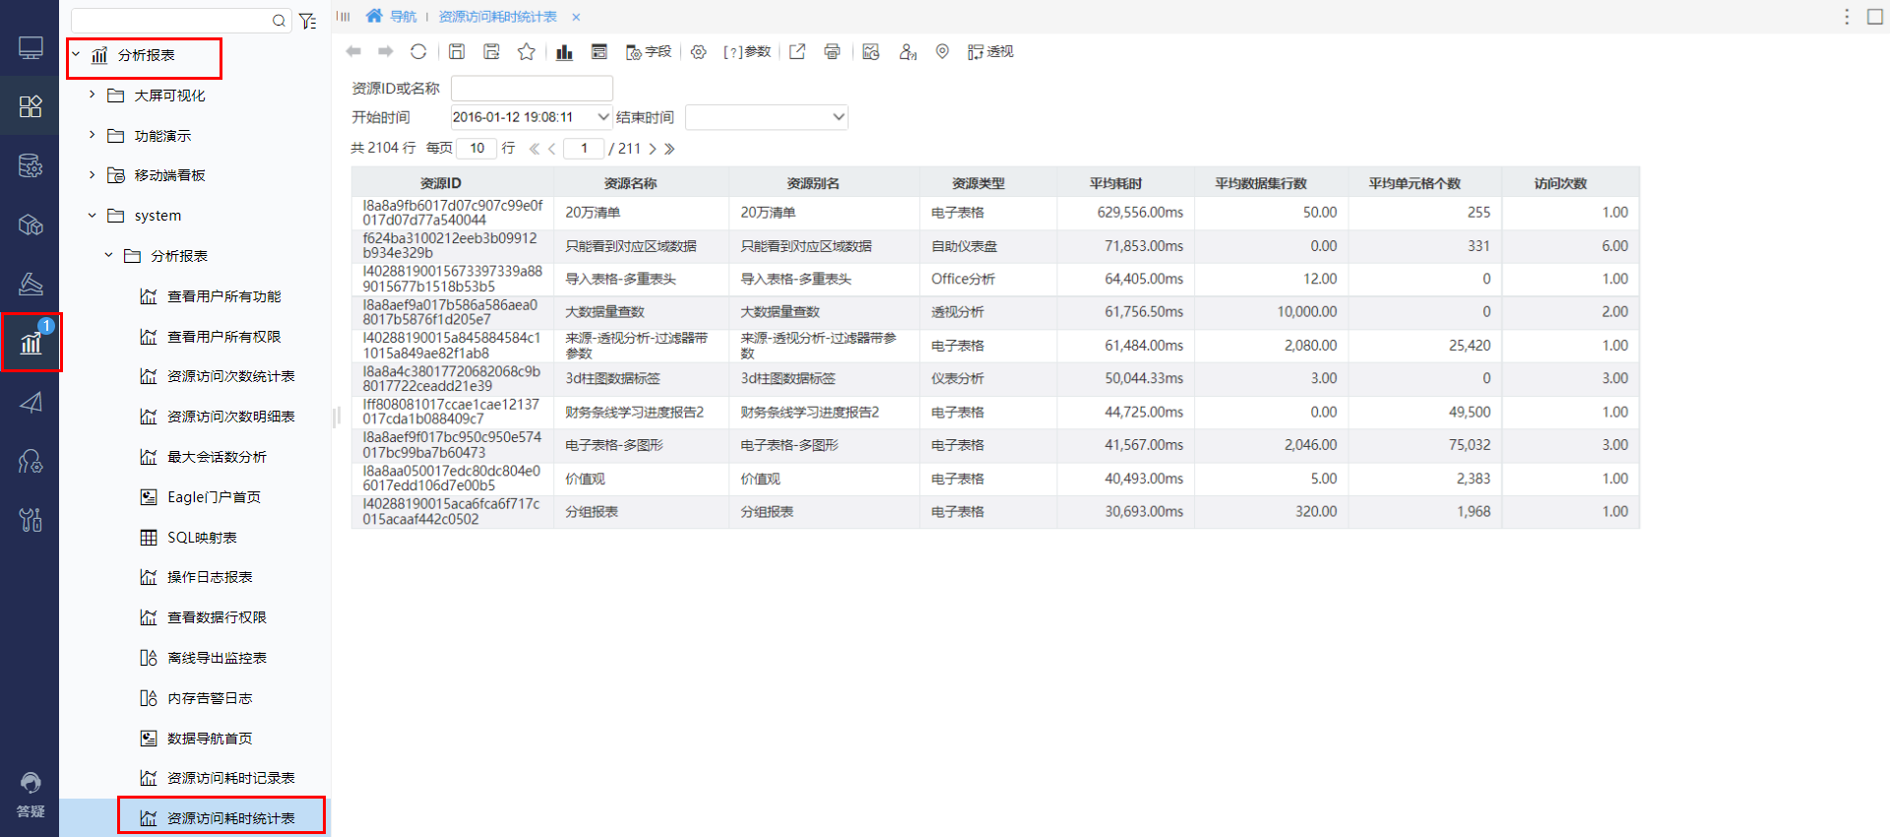Click the rows-per-page input showing 10

[x=476, y=149]
